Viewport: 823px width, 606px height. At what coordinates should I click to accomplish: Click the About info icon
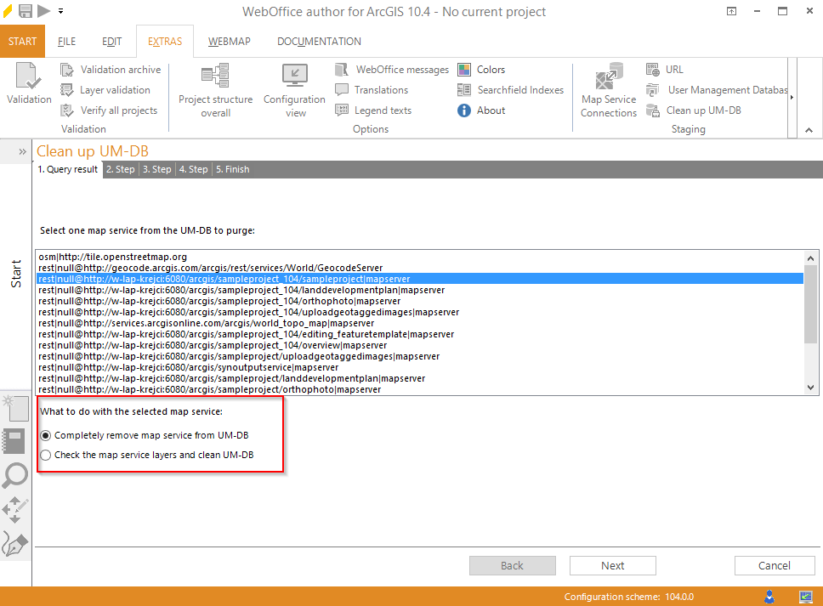tap(464, 110)
